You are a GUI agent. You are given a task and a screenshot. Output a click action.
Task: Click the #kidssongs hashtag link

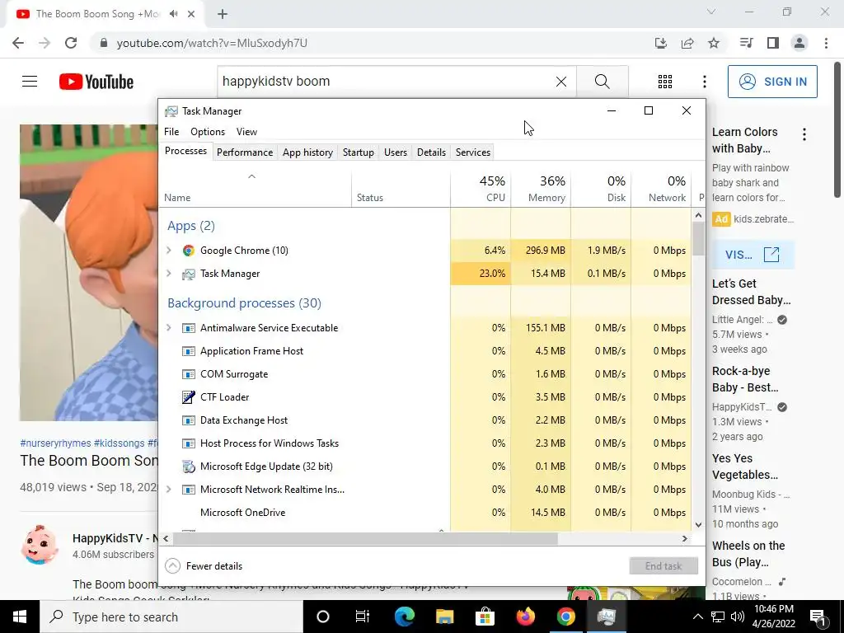click(x=119, y=443)
